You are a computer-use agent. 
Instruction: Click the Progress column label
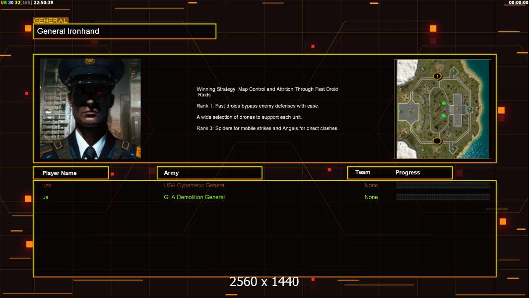tap(407, 172)
